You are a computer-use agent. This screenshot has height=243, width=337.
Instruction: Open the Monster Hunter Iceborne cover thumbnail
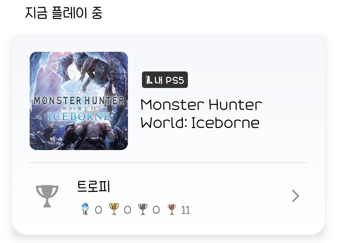coord(79,101)
